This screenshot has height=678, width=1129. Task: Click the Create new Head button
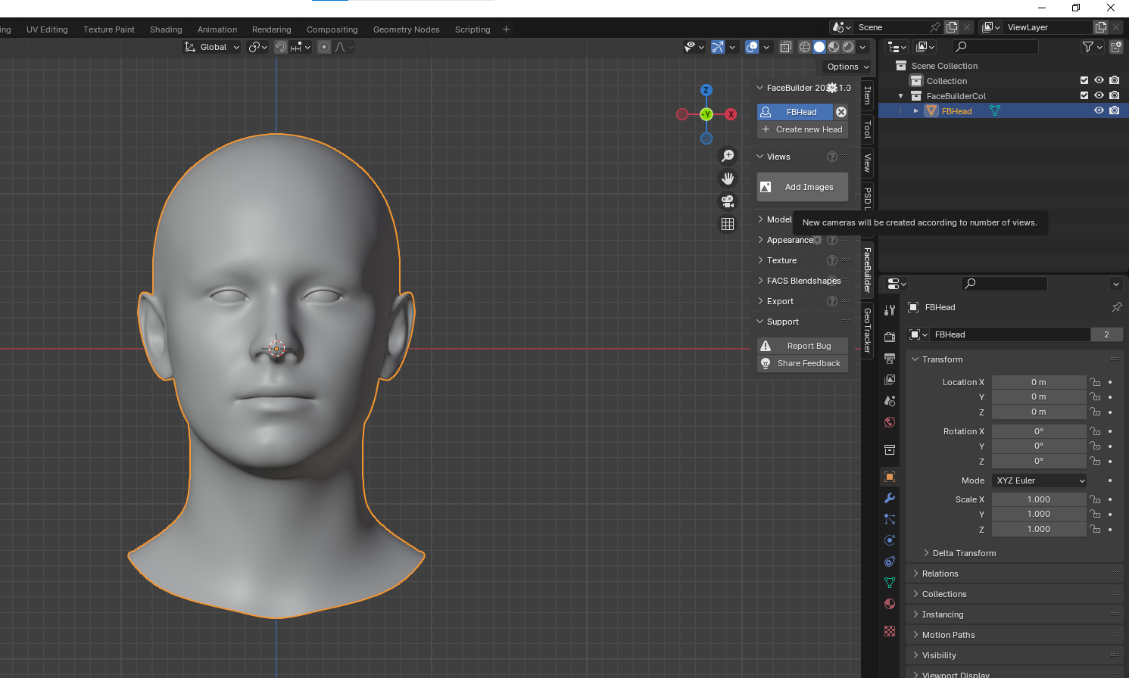[x=803, y=129]
